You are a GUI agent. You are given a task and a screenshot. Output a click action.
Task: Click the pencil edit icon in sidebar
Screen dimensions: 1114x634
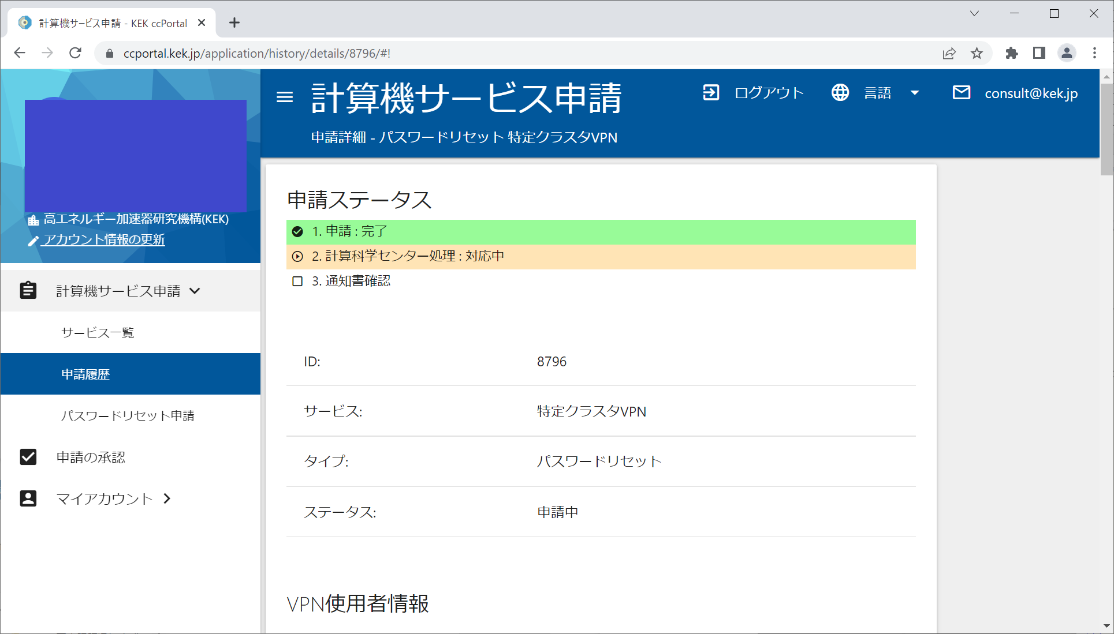coord(33,241)
